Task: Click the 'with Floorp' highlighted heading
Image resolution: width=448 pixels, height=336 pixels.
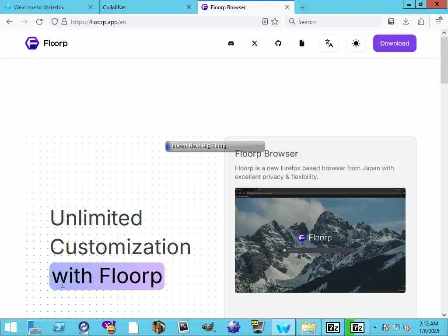Action: 107,276
